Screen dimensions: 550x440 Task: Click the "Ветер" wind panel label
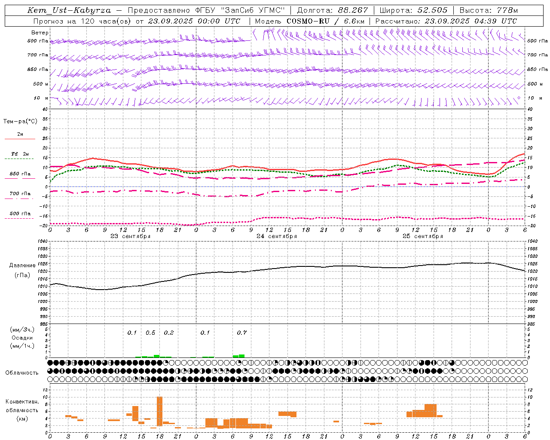pyautogui.click(x=40, y=33)
